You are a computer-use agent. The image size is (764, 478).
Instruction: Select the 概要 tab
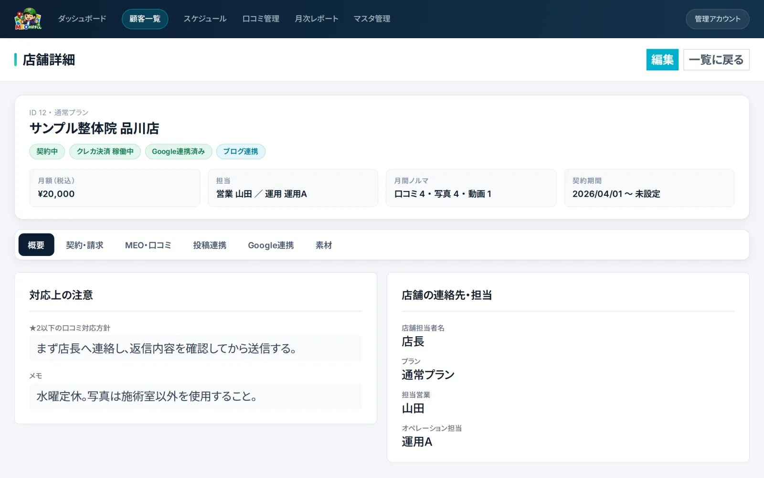[36, 245]
